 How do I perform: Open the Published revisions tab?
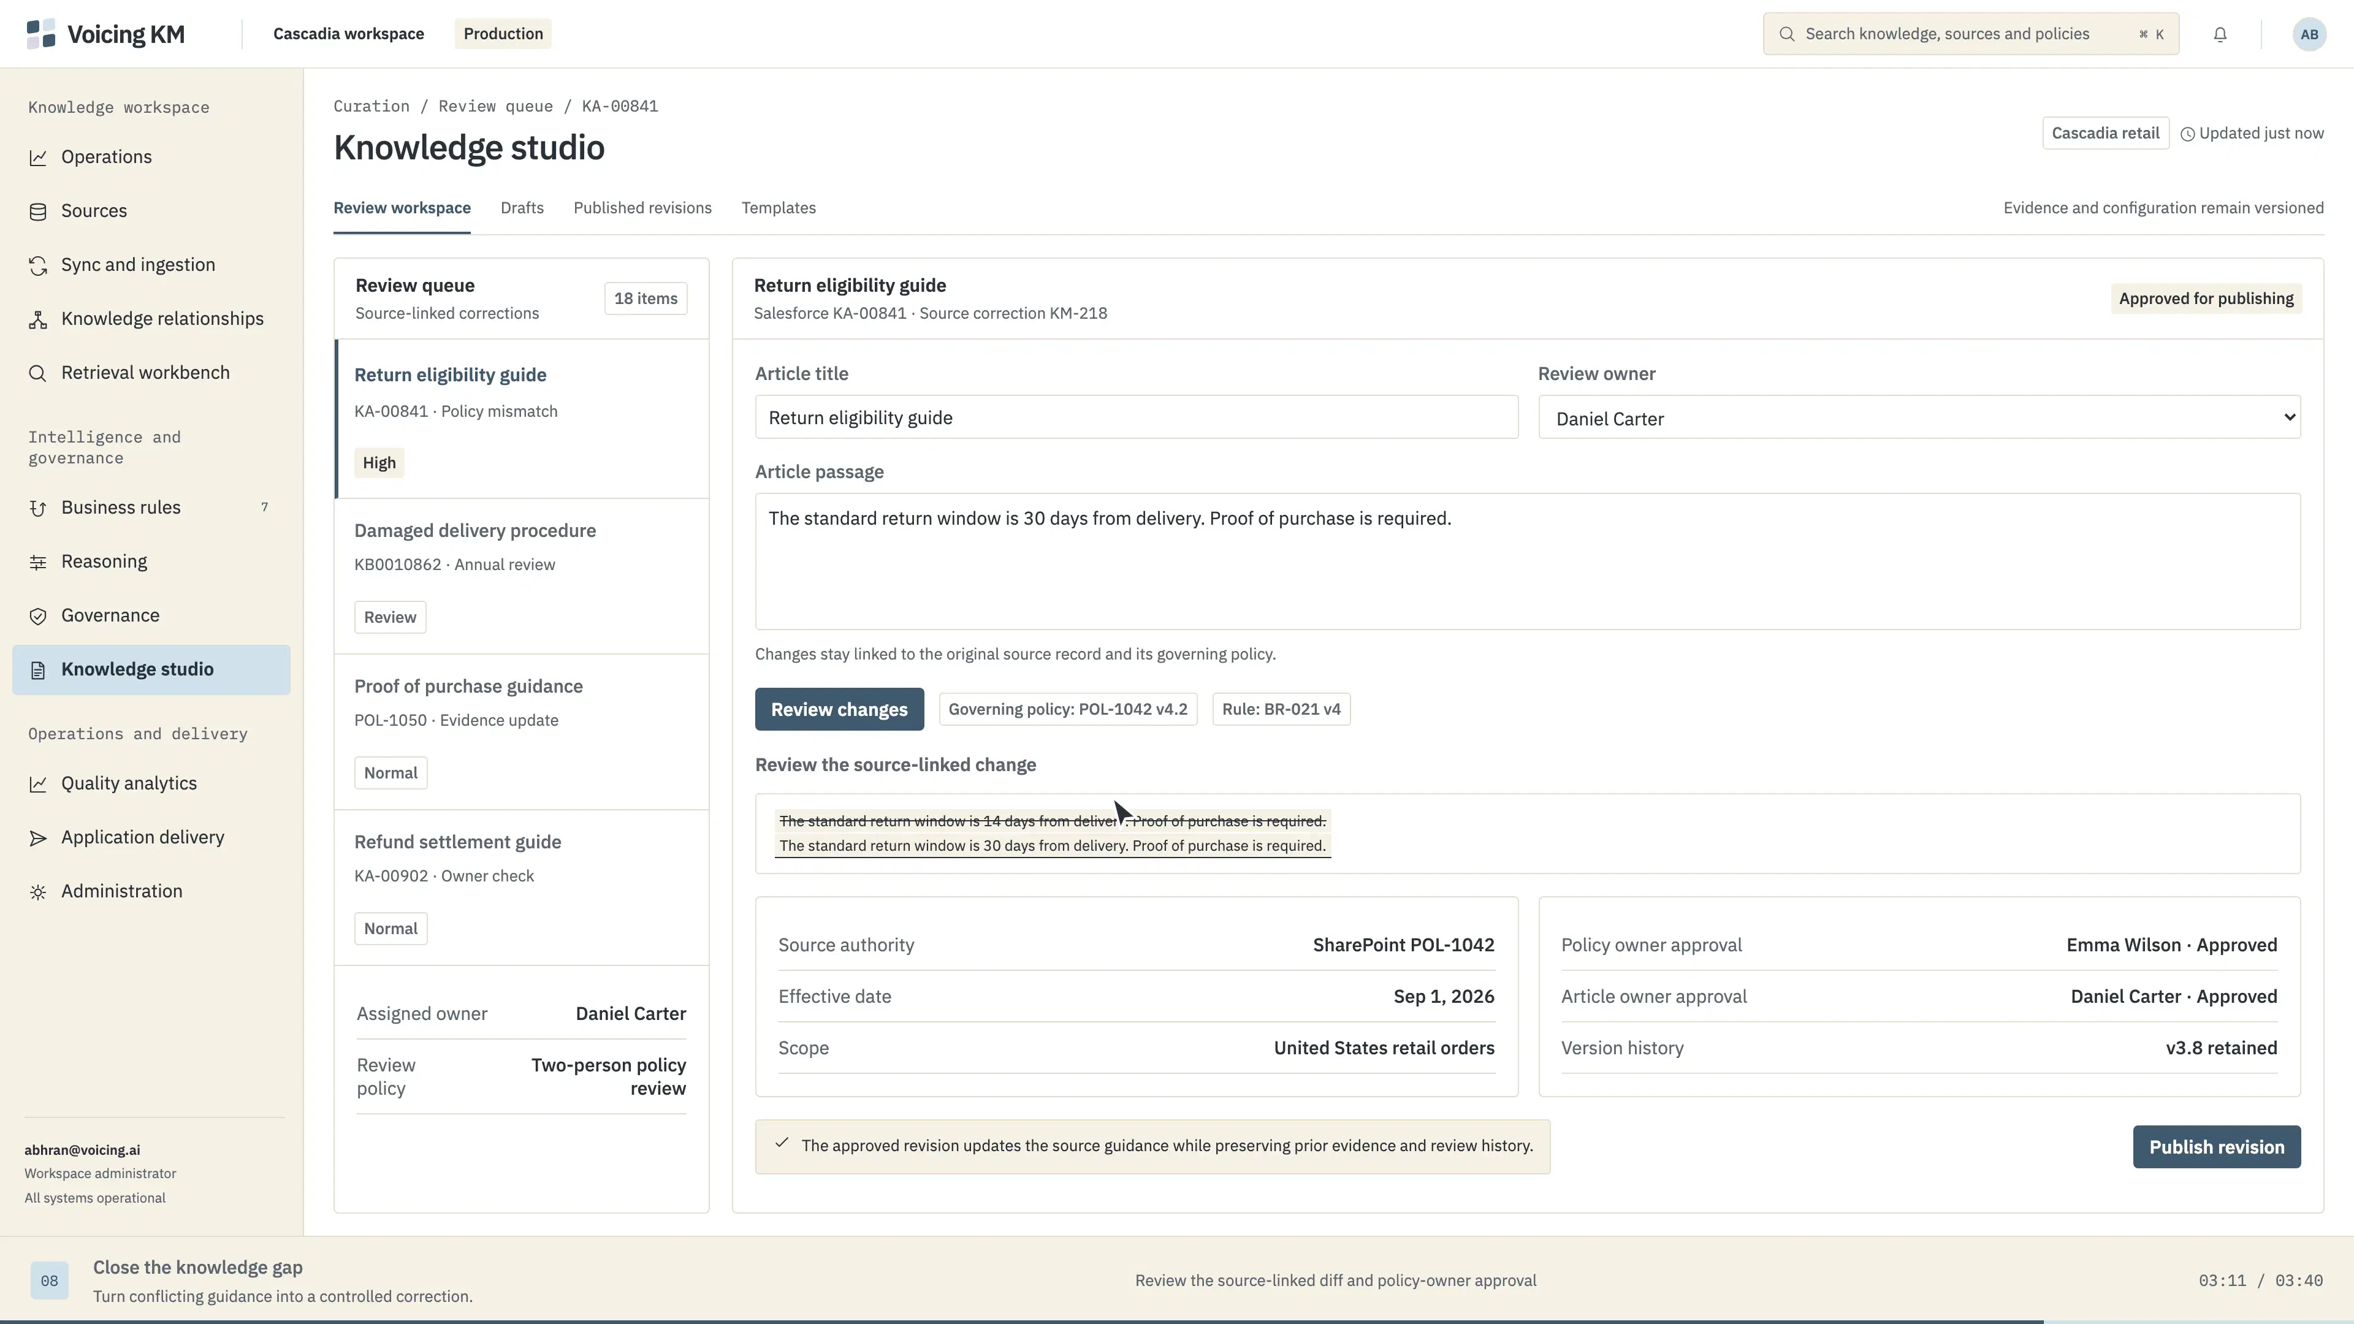coord(642,208)
